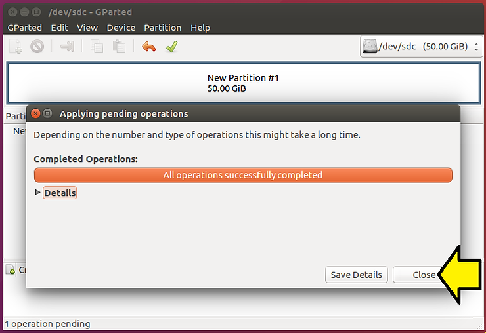486x333 pixels.
Task: Click the Copy partition toolbar icon
Action: click(97, 47)
